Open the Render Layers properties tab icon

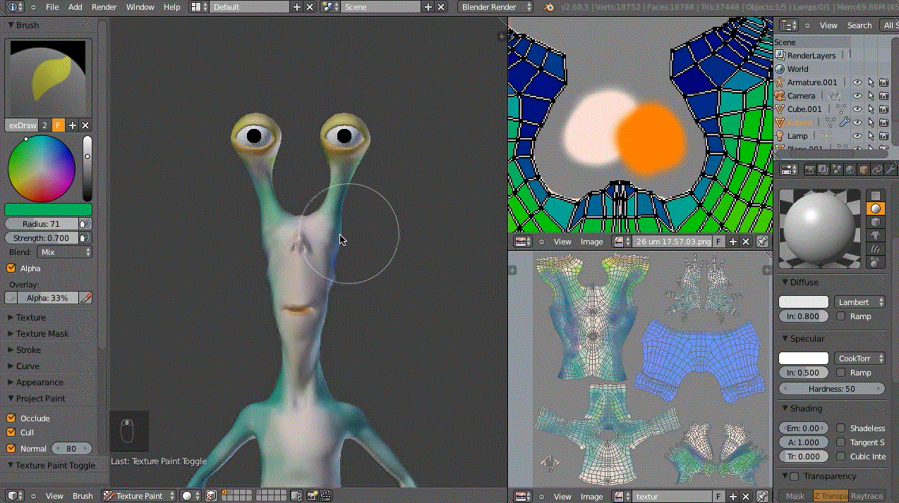click(823, 170)
